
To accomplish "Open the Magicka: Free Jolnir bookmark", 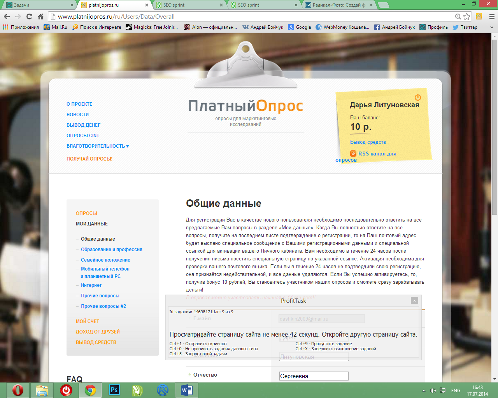I will (x=152, y=27).
